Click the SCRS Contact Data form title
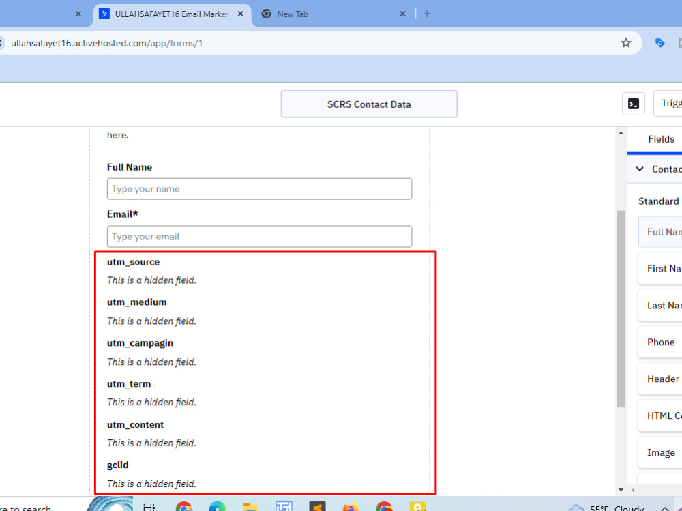The height and width of the screenshot is (511, 682). 369,104
